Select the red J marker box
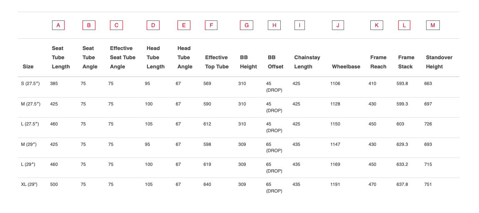The width and height of the screenshot is (479, 213). (x=338, y=25)
